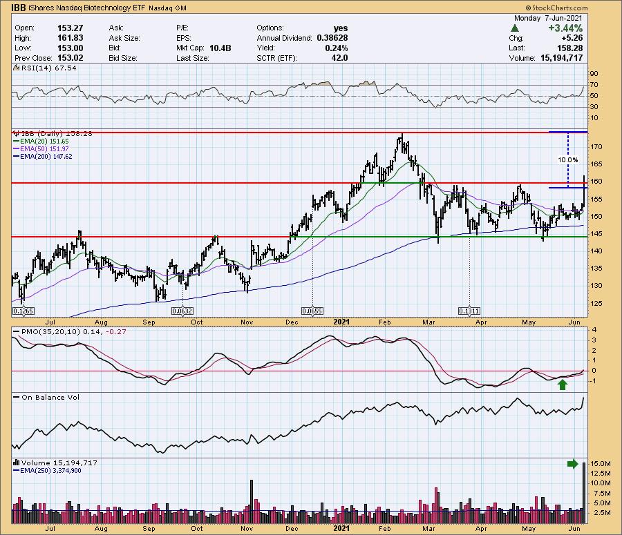Click the small icon before IBB (Daily)
This screenshot has height=535, width=622.
(x=17, y=133)
